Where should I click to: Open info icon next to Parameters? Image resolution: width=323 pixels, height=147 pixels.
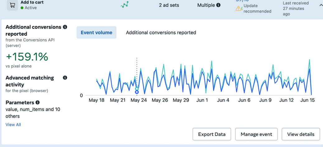point(37,102)
